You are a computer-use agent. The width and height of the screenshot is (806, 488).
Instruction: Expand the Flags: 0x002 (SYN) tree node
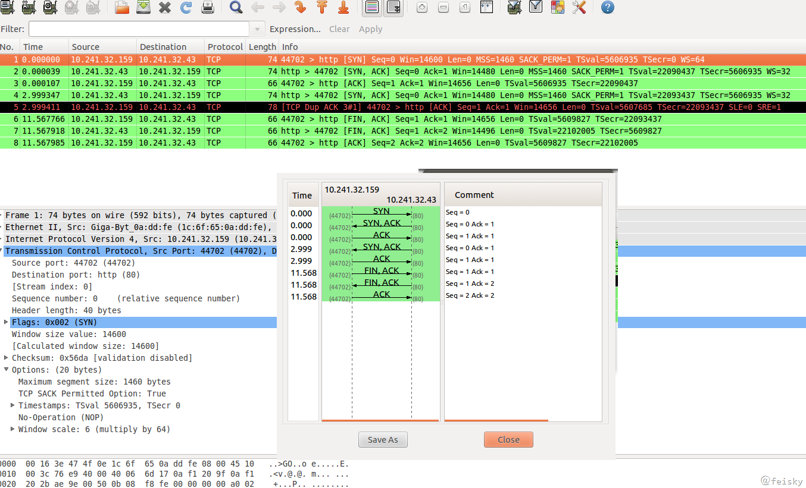(x=7, y=322)
